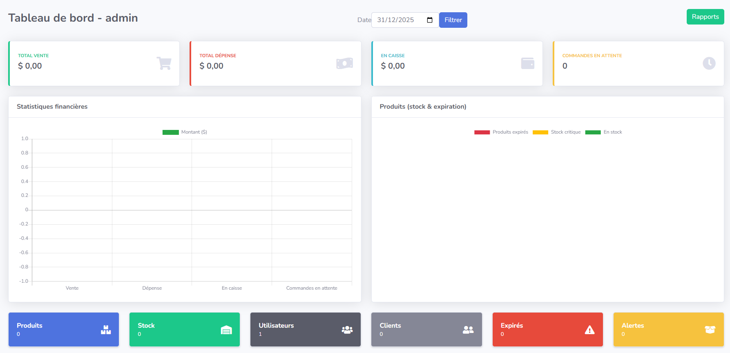This screenshot has height=353, width=730.
Task: Click the wallet icon in En Caisse card
Action: 527,63
